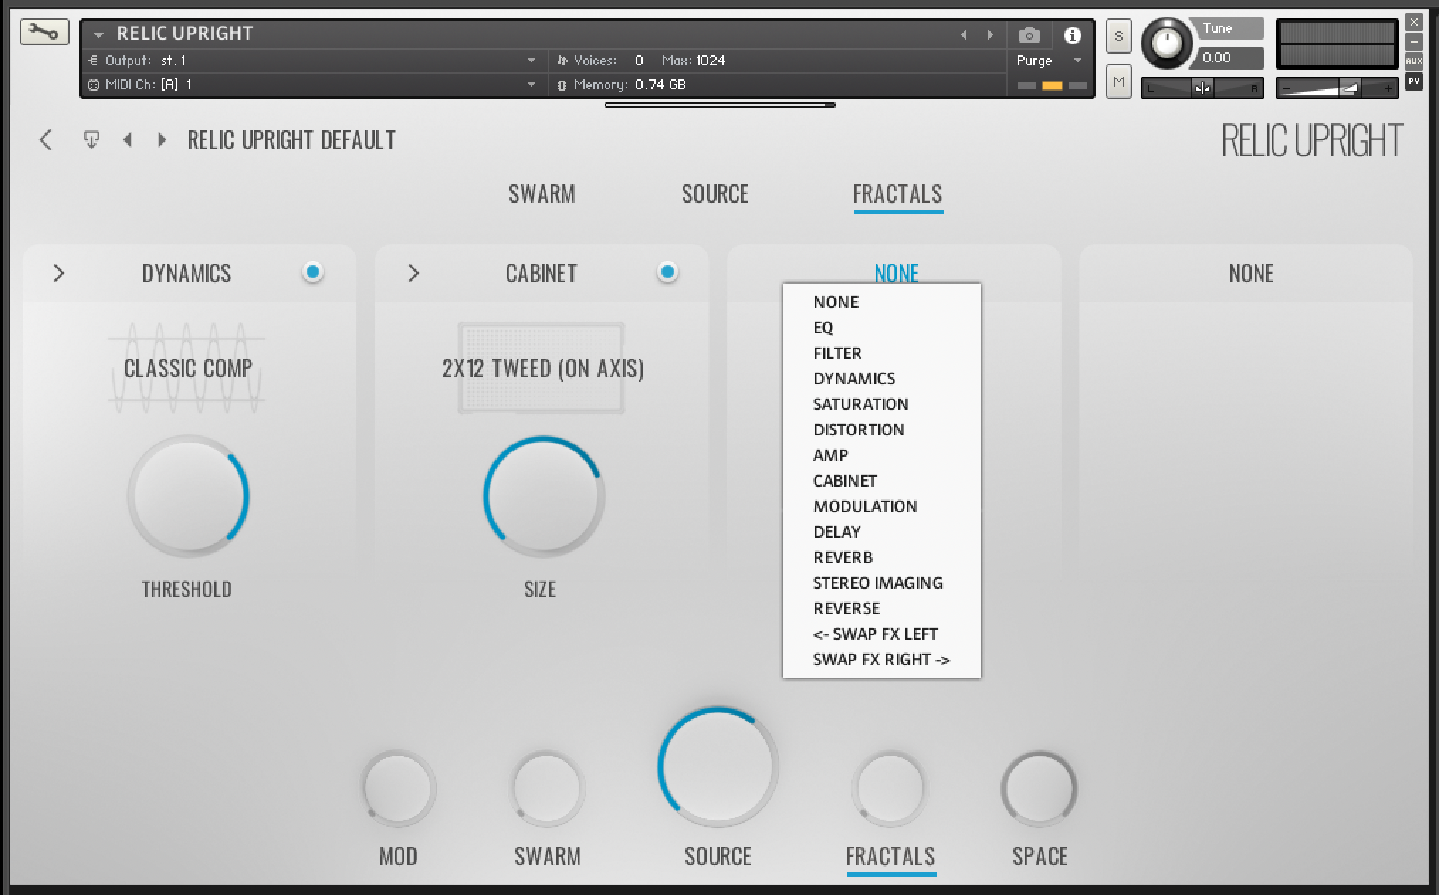The width and height of the screenshot is (1439, 895).
Task: Open the third slot NONE effect selector
Action: (896, 273)
